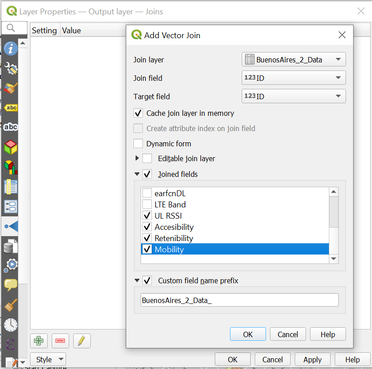The image size is (372, 369).
Task: Open the 3D View cube icon
Action: pyautogui.click(x=11, y=147)
